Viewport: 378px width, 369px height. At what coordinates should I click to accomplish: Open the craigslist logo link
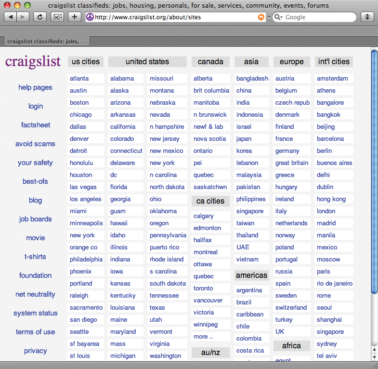pos(33,61)
